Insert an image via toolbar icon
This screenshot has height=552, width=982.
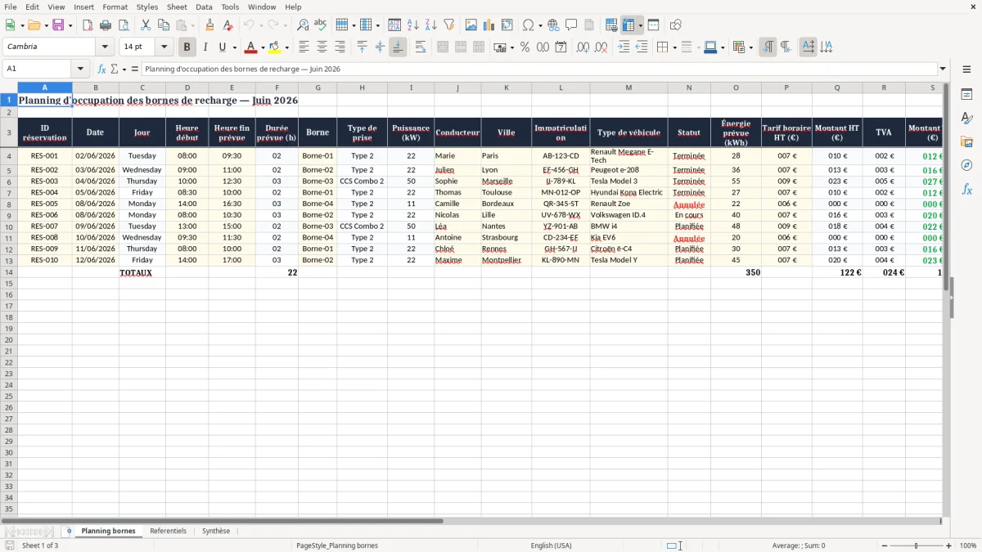pos(471,25)
